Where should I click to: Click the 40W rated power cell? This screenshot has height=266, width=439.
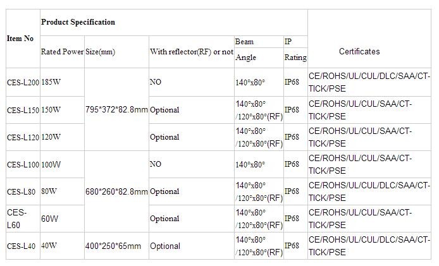coord(62,246)
